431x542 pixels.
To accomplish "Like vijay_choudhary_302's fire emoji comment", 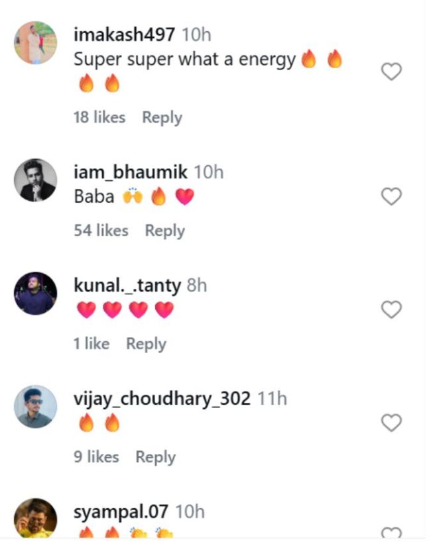I will click(391, 423).
